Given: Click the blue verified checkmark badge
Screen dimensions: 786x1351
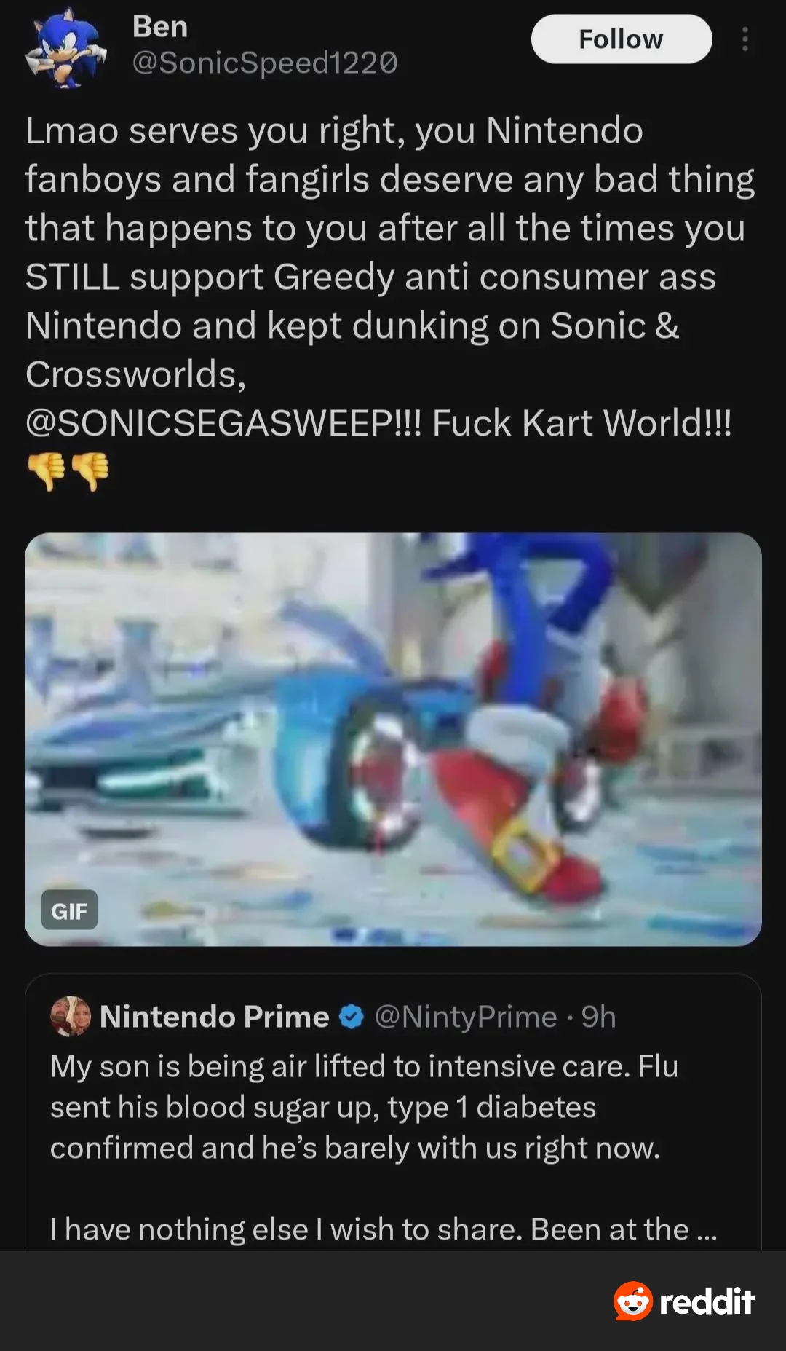Looking at the screenshot, I should (352, 1017).
